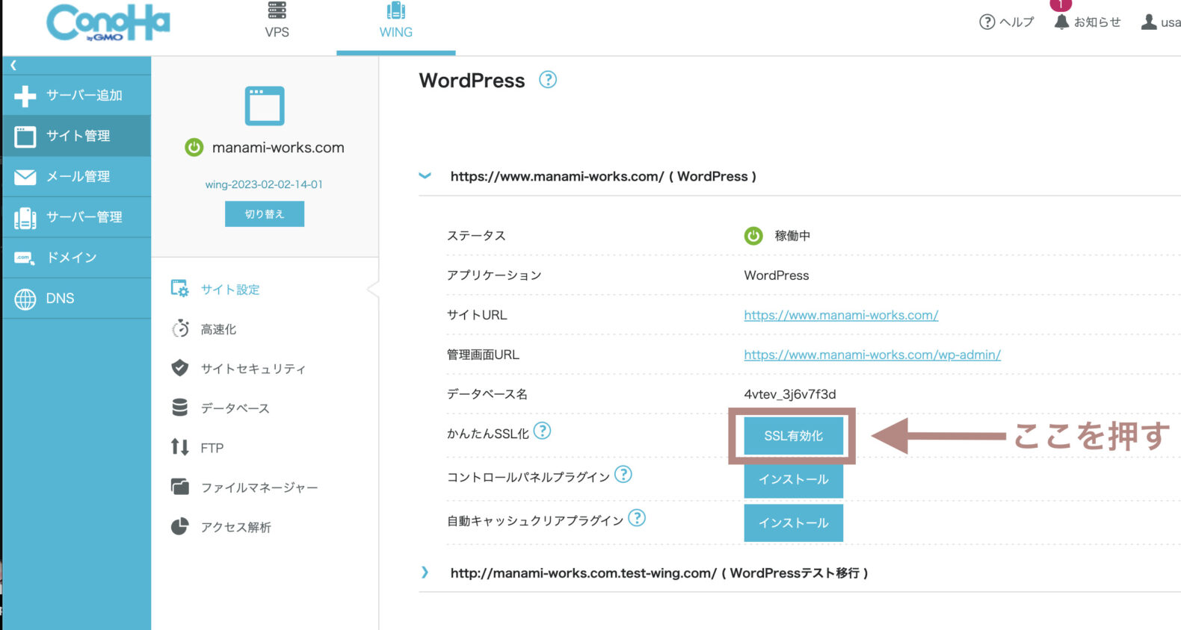
Task: Click the サイト設定 gear-window icon
Action: click(179, 289)
